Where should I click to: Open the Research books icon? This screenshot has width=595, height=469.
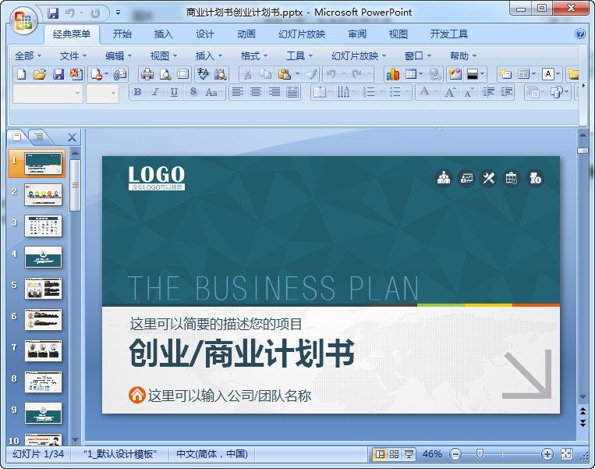coord(221,74)
